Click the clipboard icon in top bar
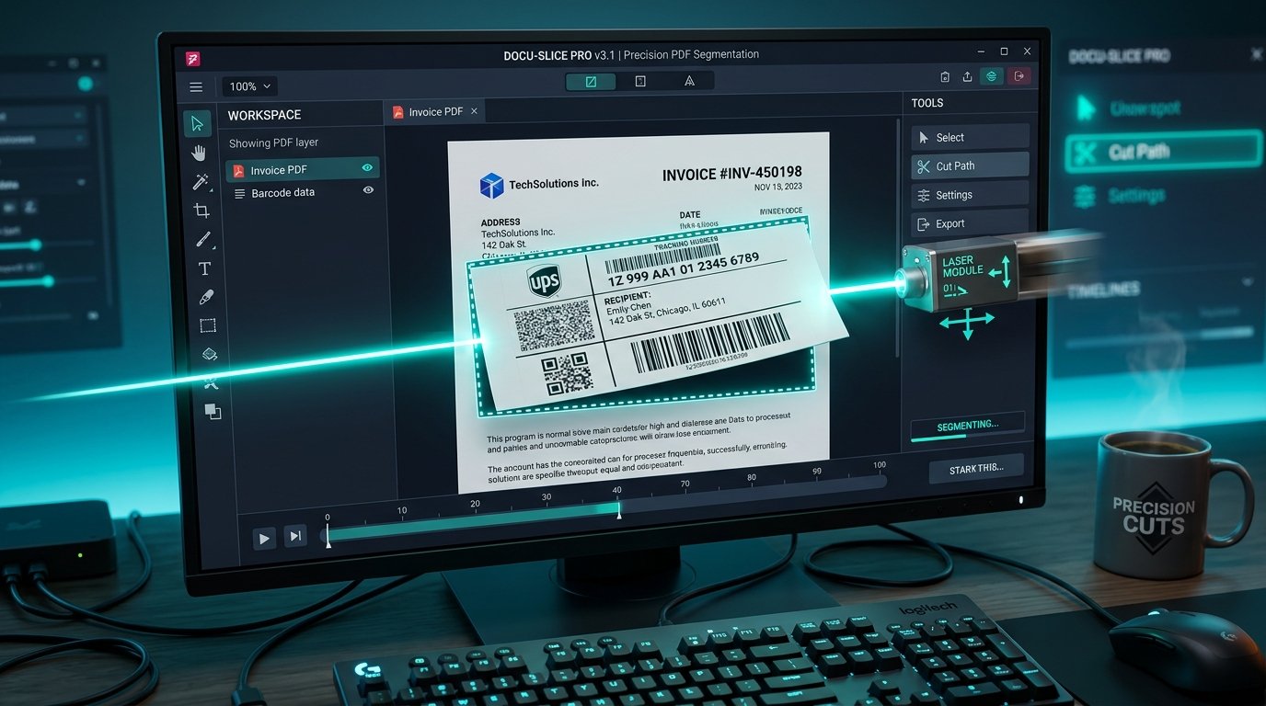This screenshot has width=1266, height=706. [945, 77]
